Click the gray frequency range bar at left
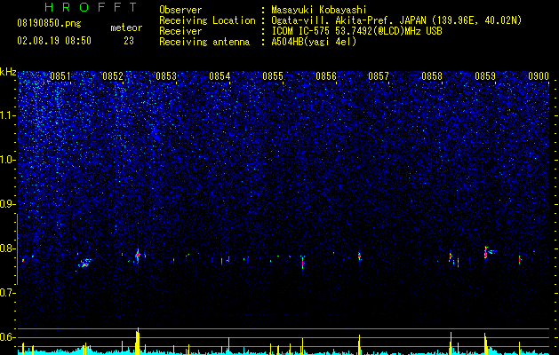The height and width of the screenshot is (355, 559). 17,249
